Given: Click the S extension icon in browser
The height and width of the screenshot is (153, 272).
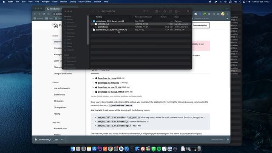Looking at the screenshot, I should pos(195,14).
